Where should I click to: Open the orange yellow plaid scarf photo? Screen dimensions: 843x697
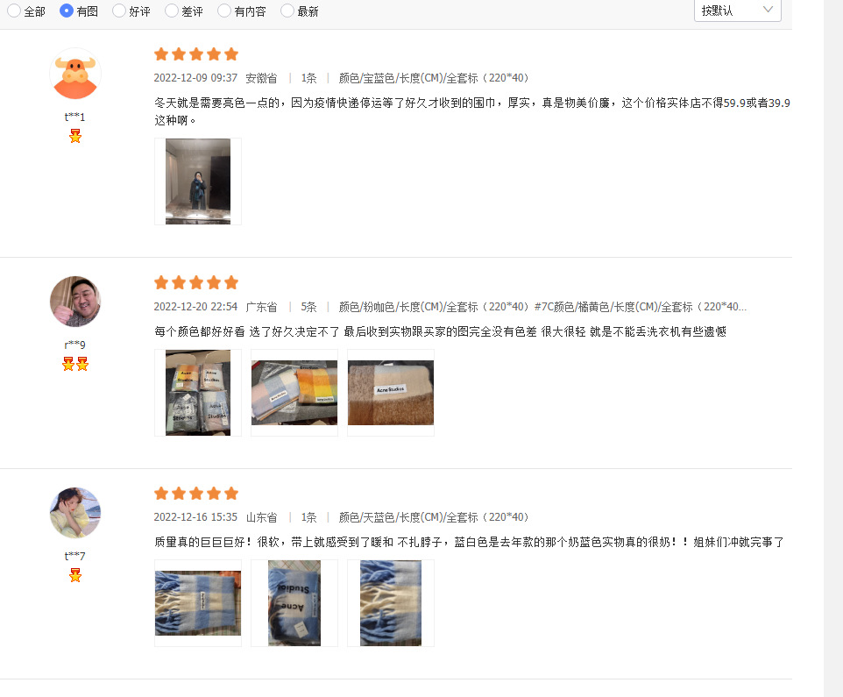pyautogui.click(x=294, y=393)
